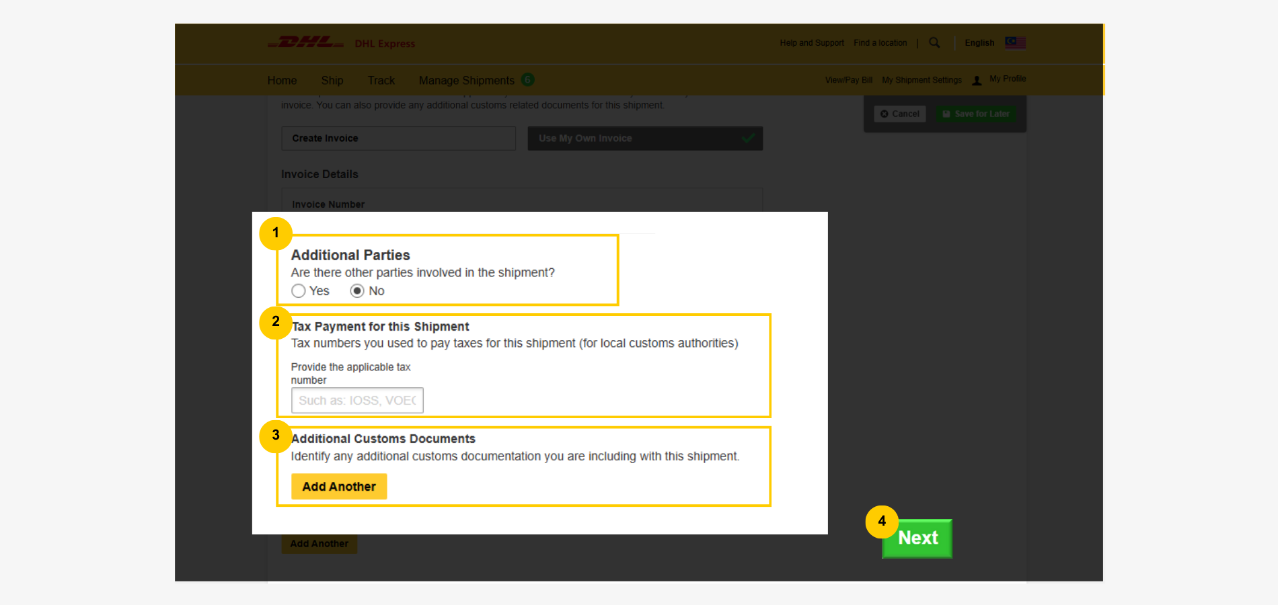The width and height of the screenshot is (1278, 605).
Task: Open the Help and Support link
Action: click(x=812, y=43)
